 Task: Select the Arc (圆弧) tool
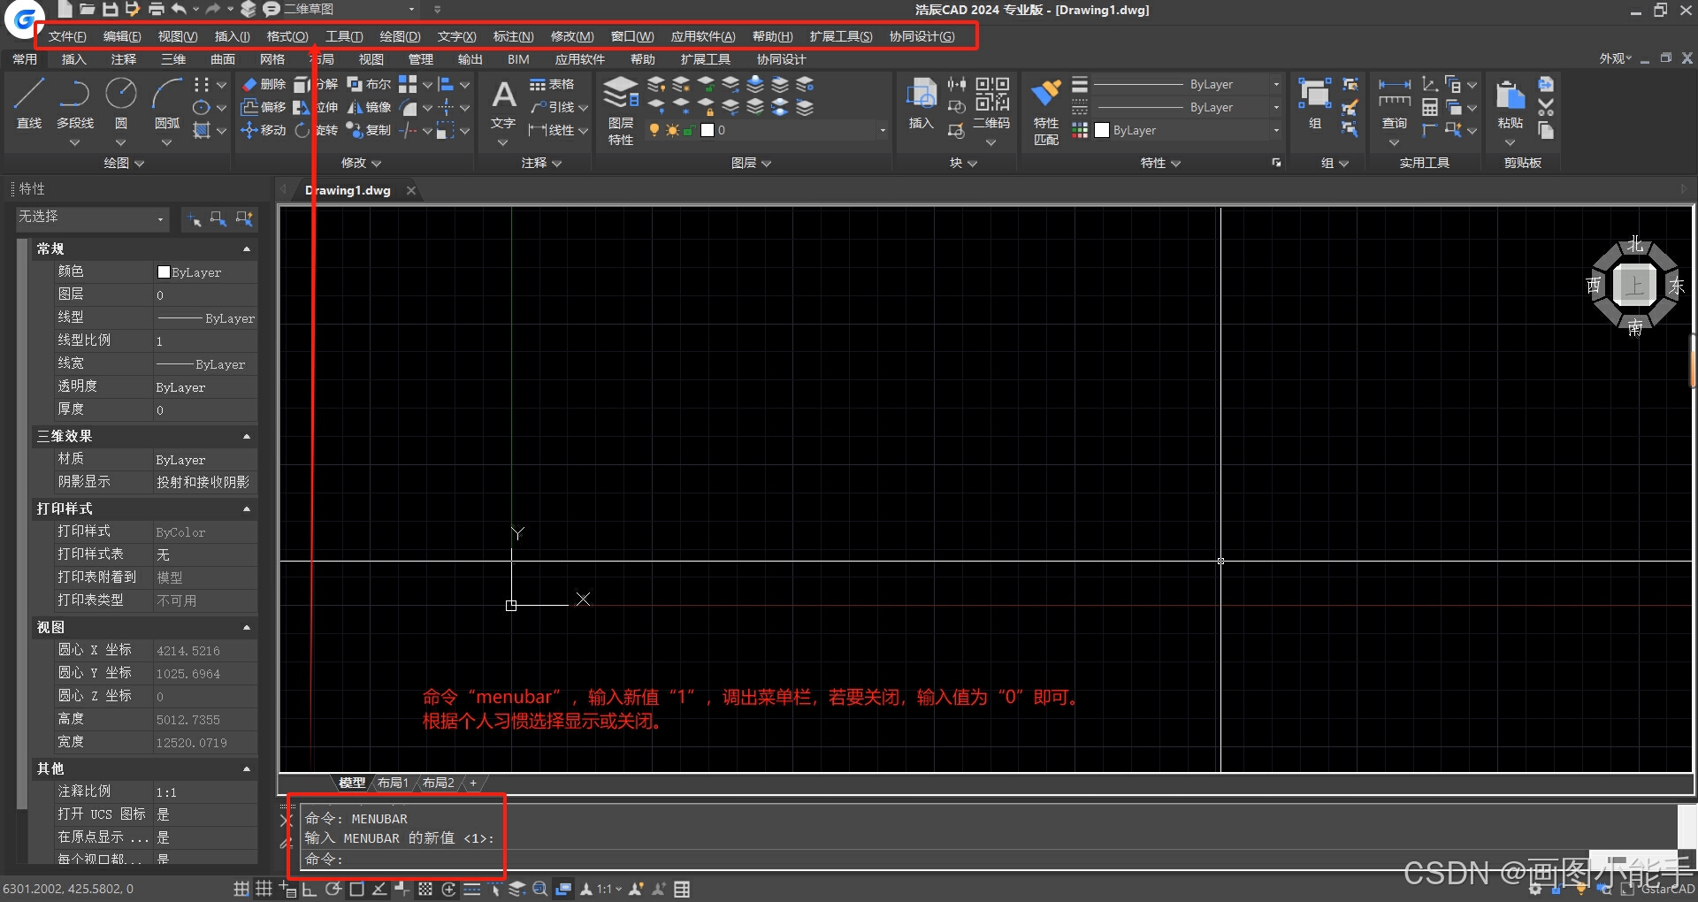tap(167, 103)
